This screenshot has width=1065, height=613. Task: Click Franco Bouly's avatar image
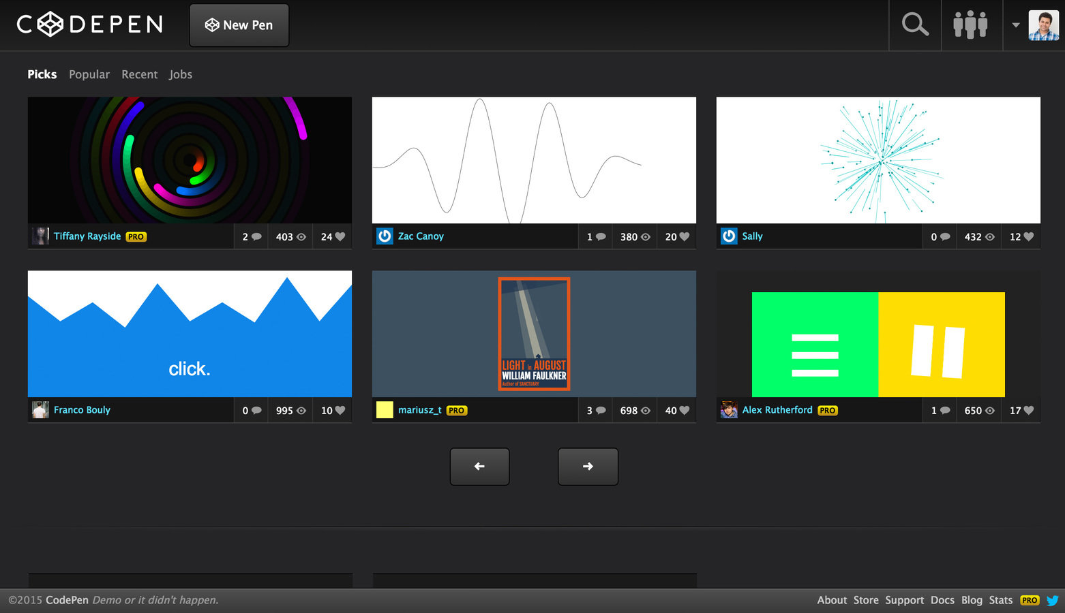[x=40, y=410]
